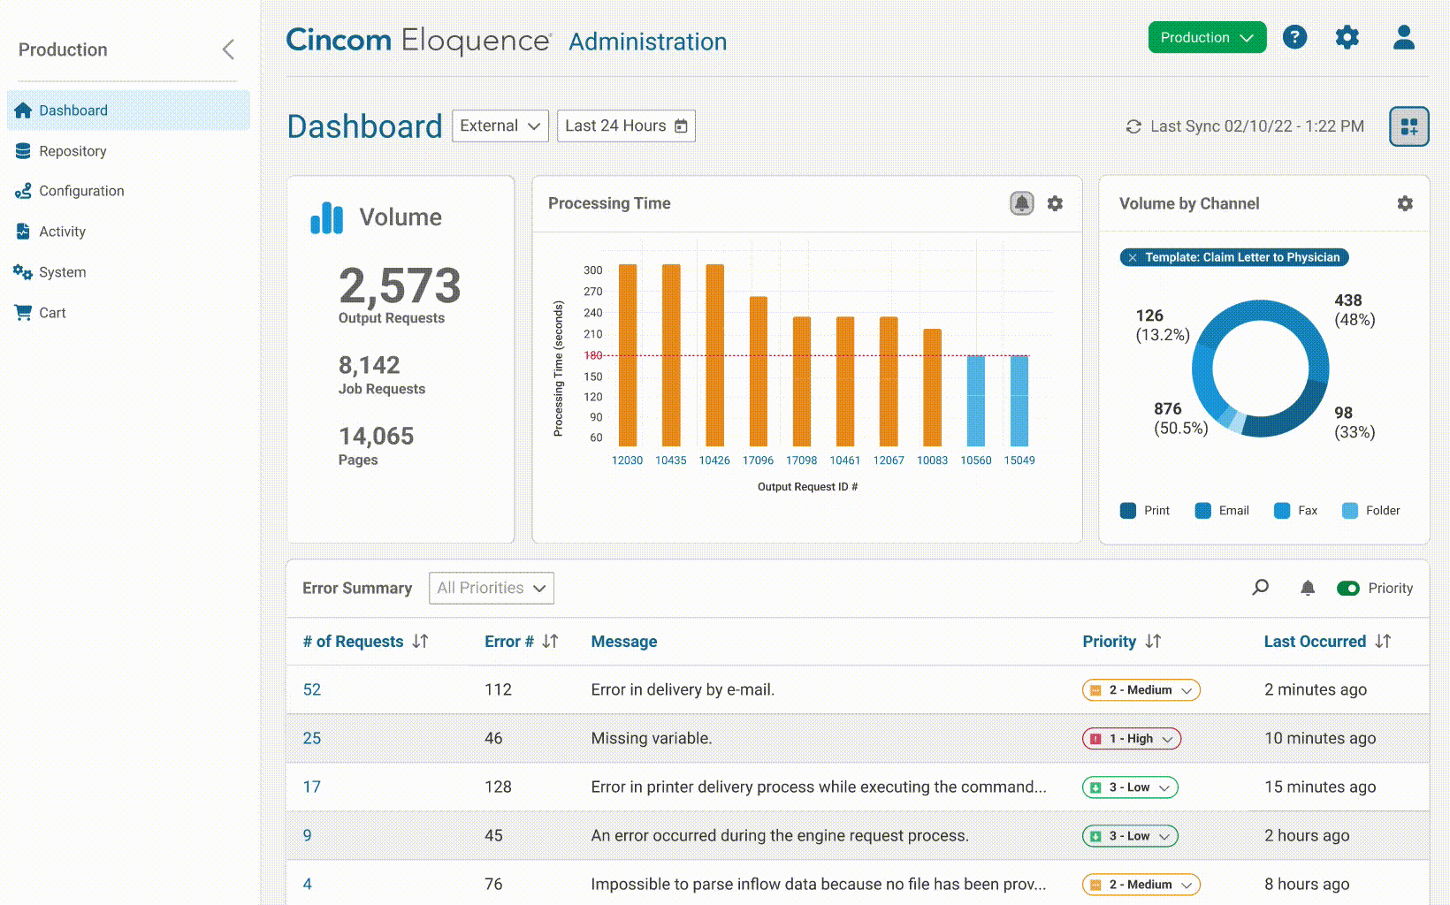Change priority for parse inflow data error

[1141, 885]
